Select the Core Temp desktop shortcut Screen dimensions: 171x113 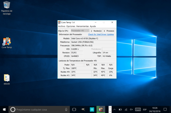pos(7,43)
